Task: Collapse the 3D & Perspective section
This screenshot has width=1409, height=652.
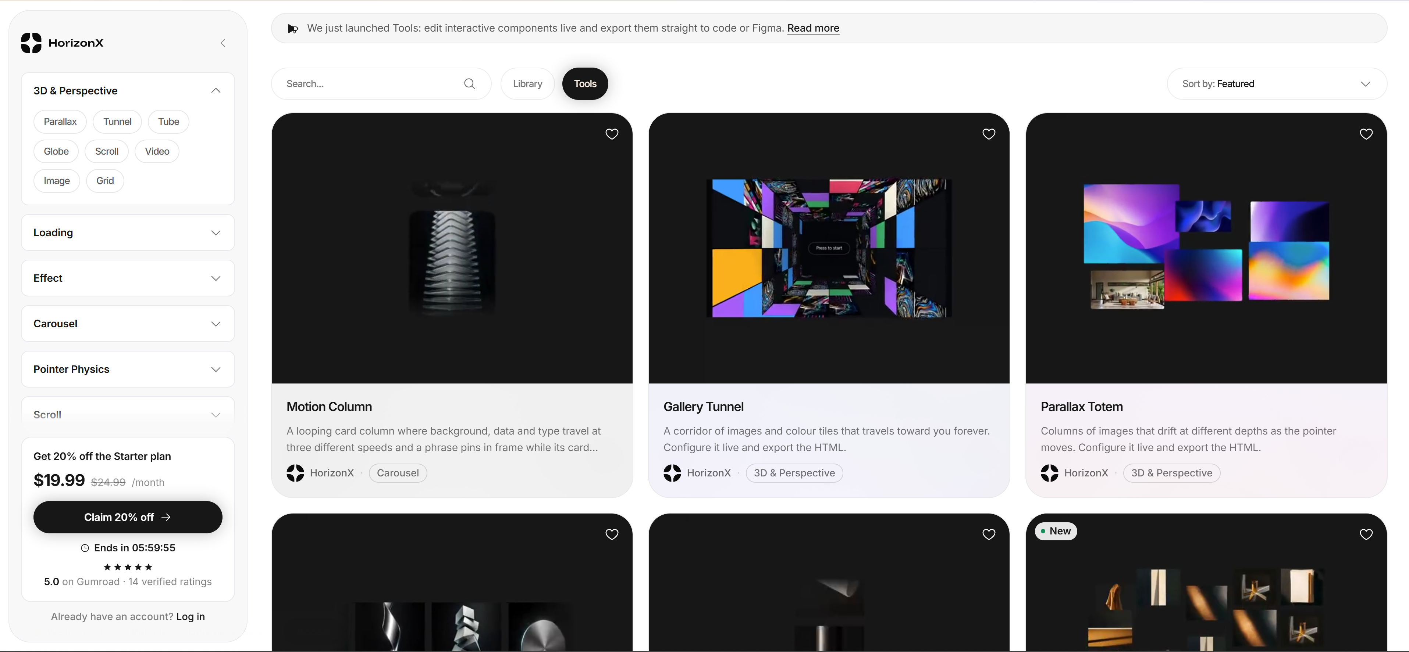Action: click(216, 91)
